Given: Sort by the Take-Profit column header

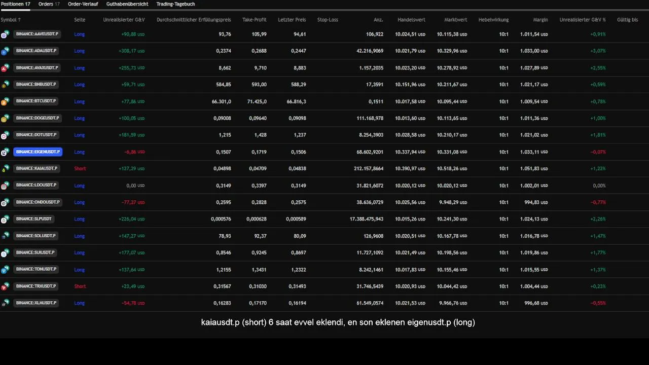Looking at the screenshot, I should click(x=255, y=20).
